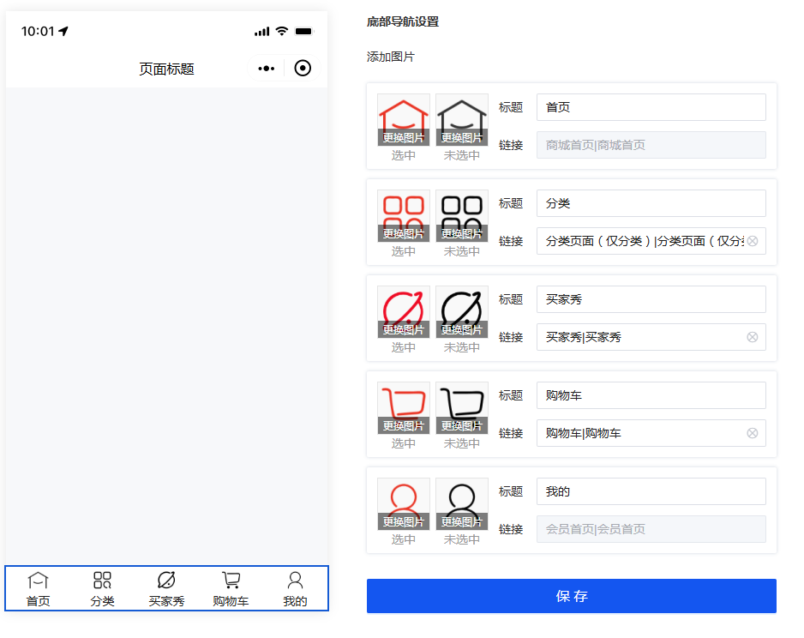
Task: Tap the 分类 category icon in bottom nav
Action: [102, 581]
